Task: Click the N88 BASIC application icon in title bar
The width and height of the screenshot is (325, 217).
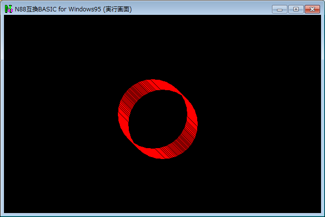Action: tap(8, 9)
